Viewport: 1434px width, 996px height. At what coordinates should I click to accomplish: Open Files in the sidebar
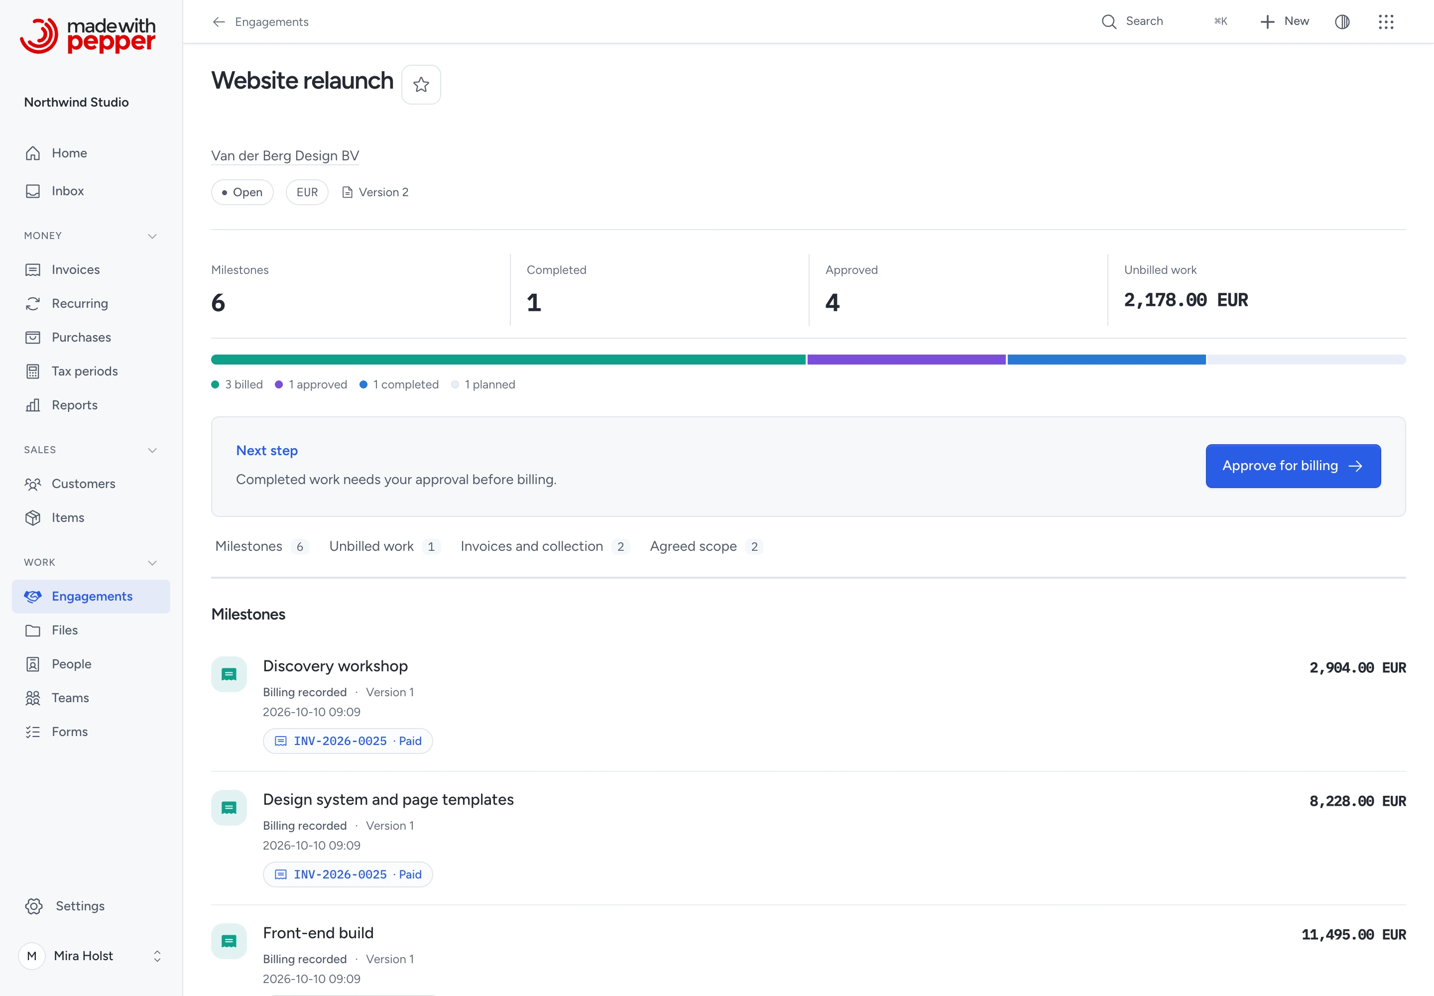pyautogui.click(x=91, y=630)
